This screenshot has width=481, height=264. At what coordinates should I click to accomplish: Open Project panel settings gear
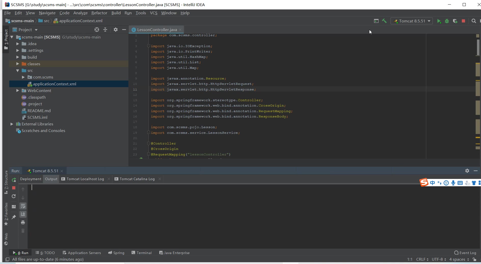[x=115, y=30]
